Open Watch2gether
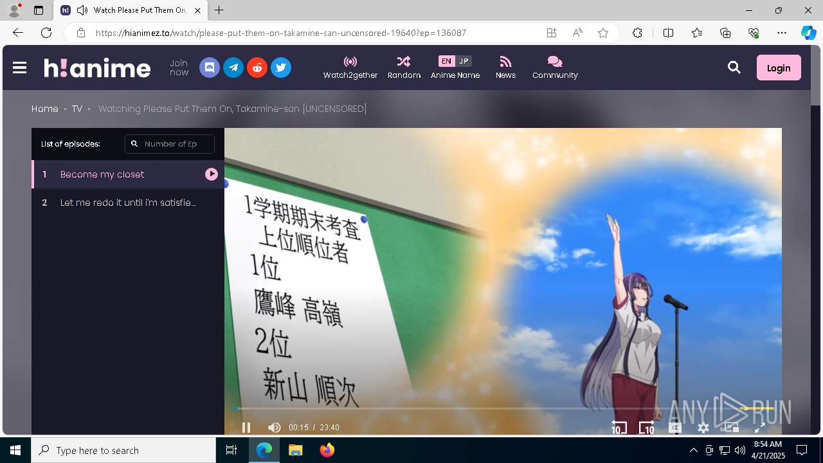823x463 pixels. 350,68
